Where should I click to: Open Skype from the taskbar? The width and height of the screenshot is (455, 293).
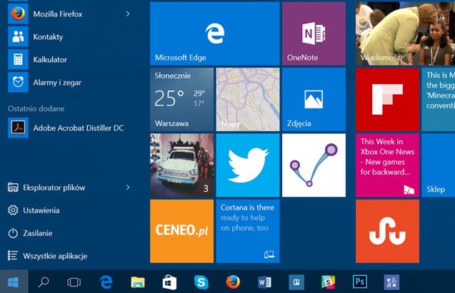point(201,282)
